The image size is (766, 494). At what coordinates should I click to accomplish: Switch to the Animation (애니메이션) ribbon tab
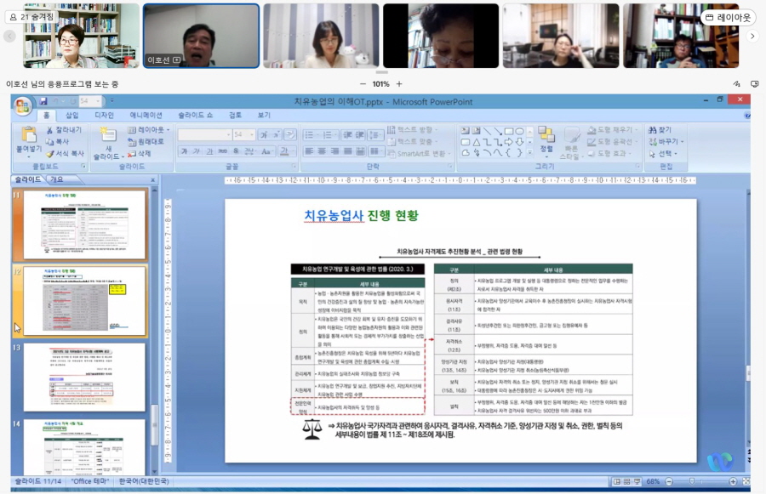pyautogui.click(x=146, y=115)
